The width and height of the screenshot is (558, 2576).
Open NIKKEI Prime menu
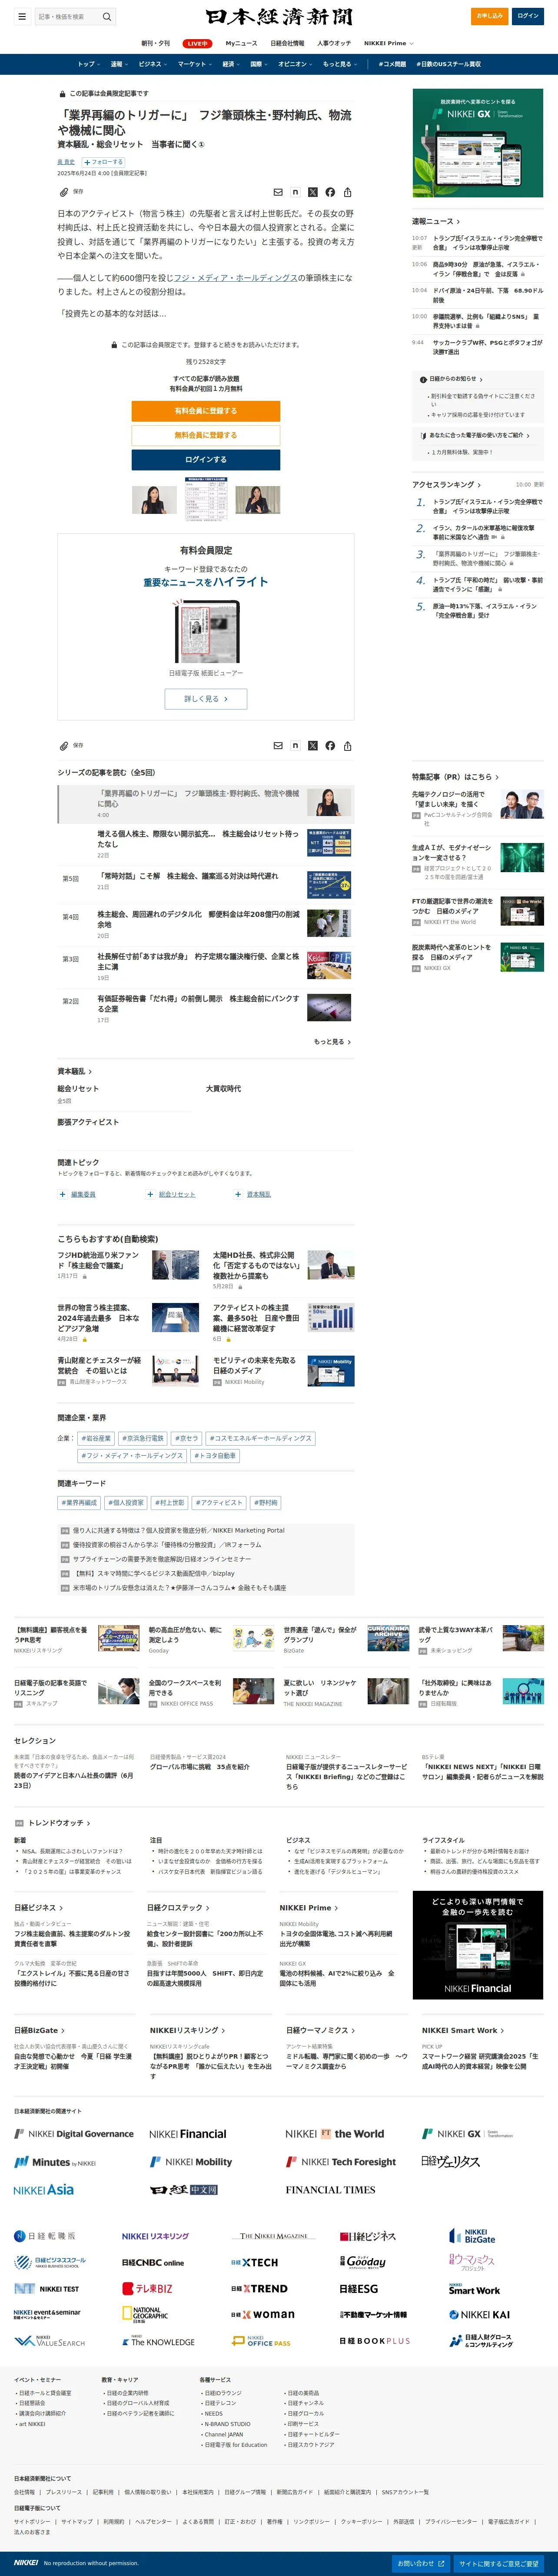(388, 44)
